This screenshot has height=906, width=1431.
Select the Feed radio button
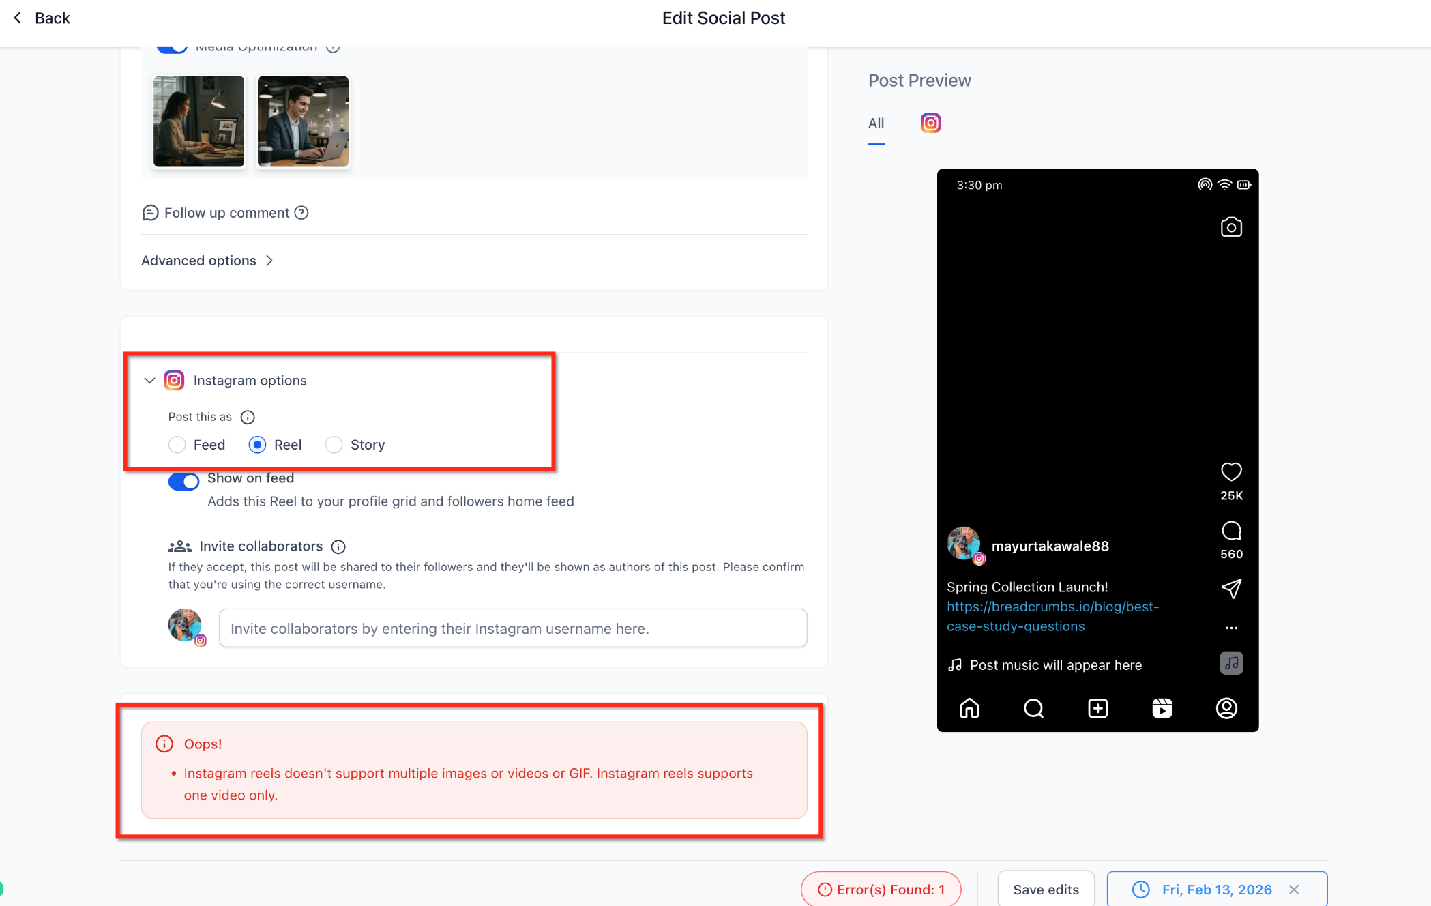(x=177, y=445)
